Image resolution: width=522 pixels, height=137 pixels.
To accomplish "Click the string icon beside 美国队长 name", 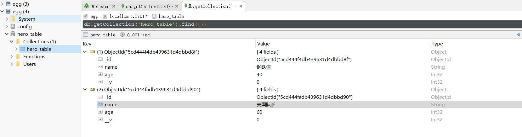I will (x=100, y=104).
